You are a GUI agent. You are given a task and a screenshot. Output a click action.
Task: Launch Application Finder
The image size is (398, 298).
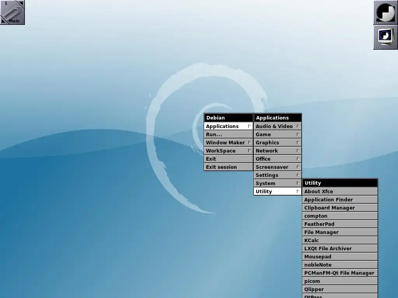340,199
